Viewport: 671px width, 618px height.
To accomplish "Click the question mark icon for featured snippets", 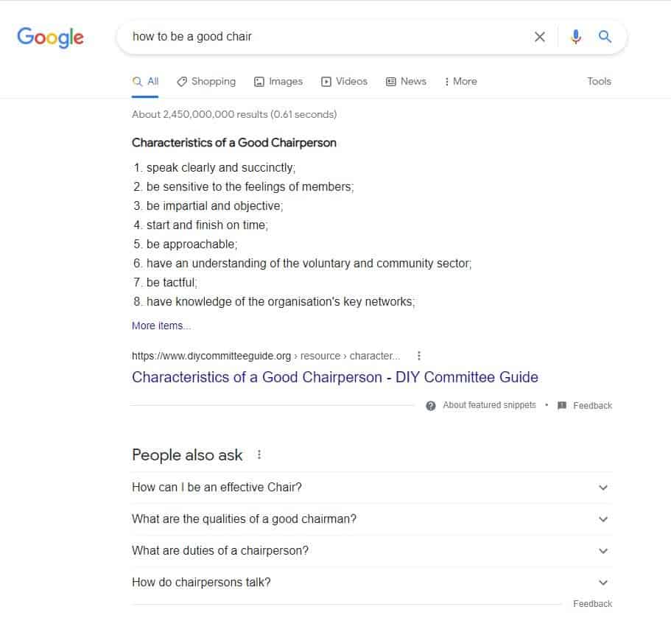I will pos(430,406).
